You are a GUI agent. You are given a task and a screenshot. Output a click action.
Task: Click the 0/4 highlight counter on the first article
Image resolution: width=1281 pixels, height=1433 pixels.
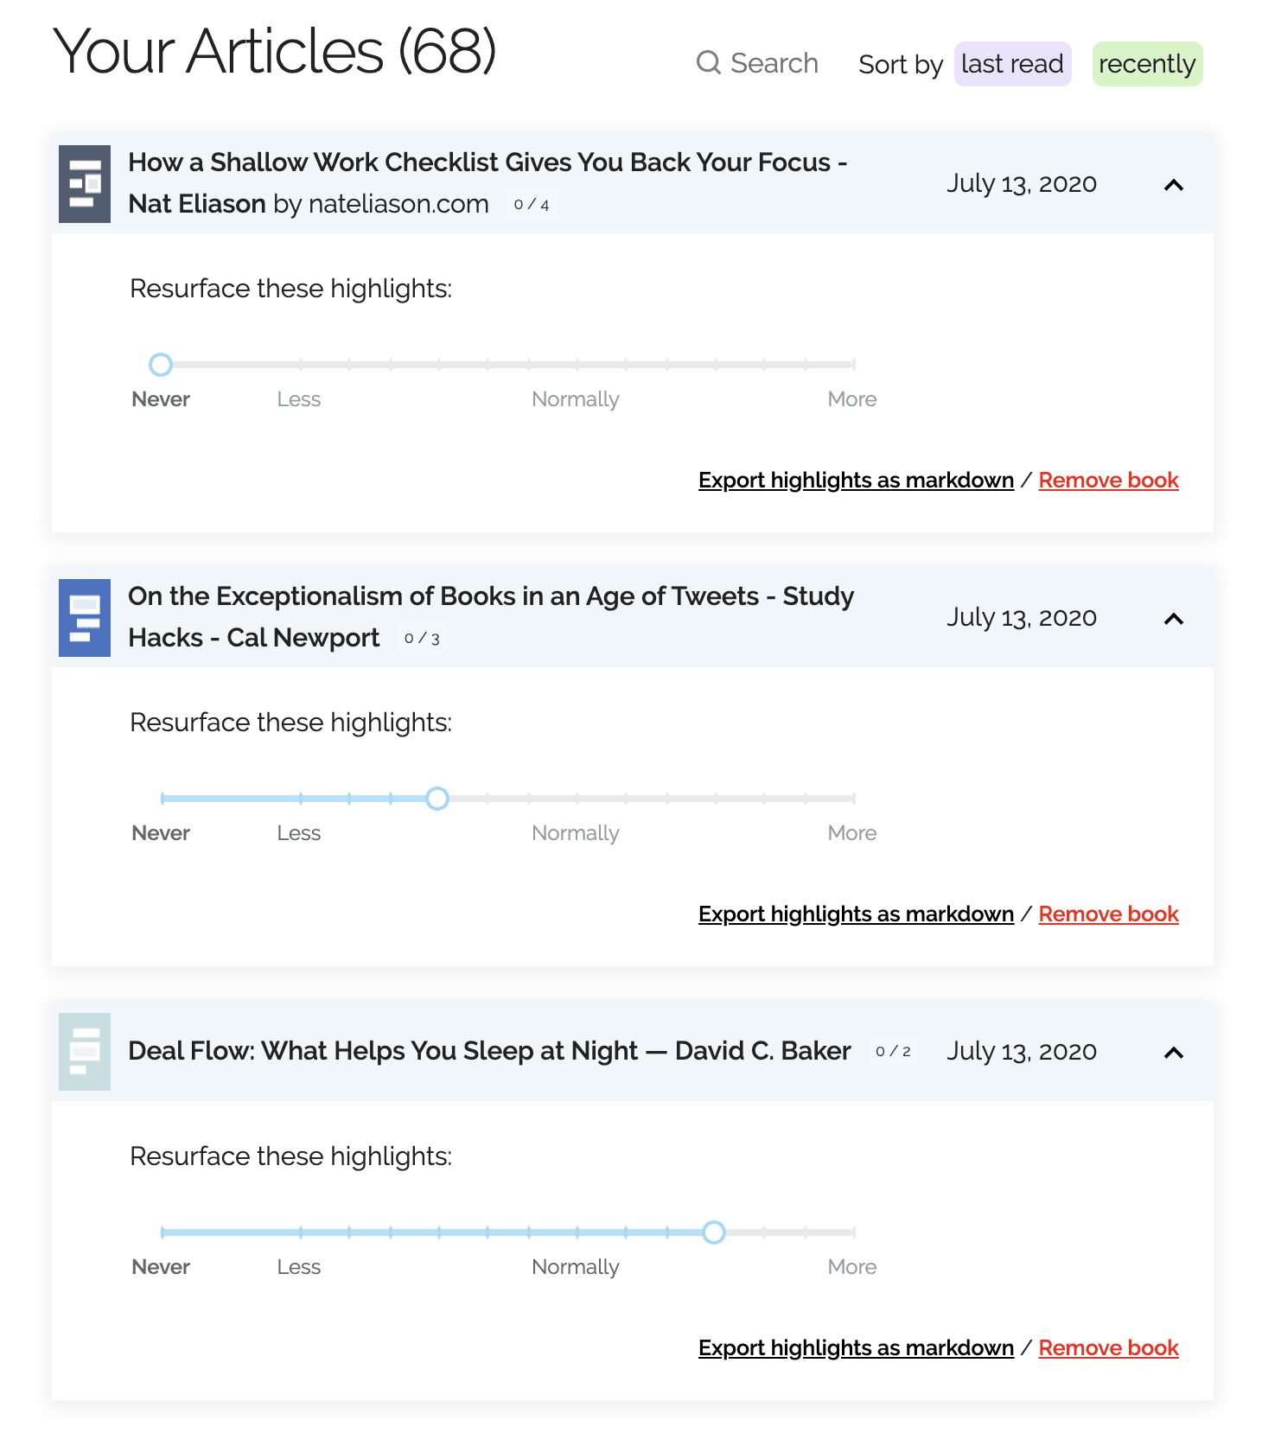click(532, 206)
